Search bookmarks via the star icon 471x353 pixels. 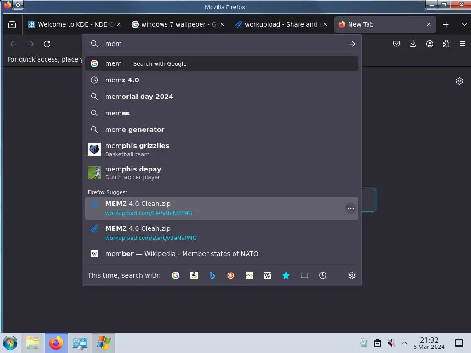pyautogui.click(x=286, y=275)
